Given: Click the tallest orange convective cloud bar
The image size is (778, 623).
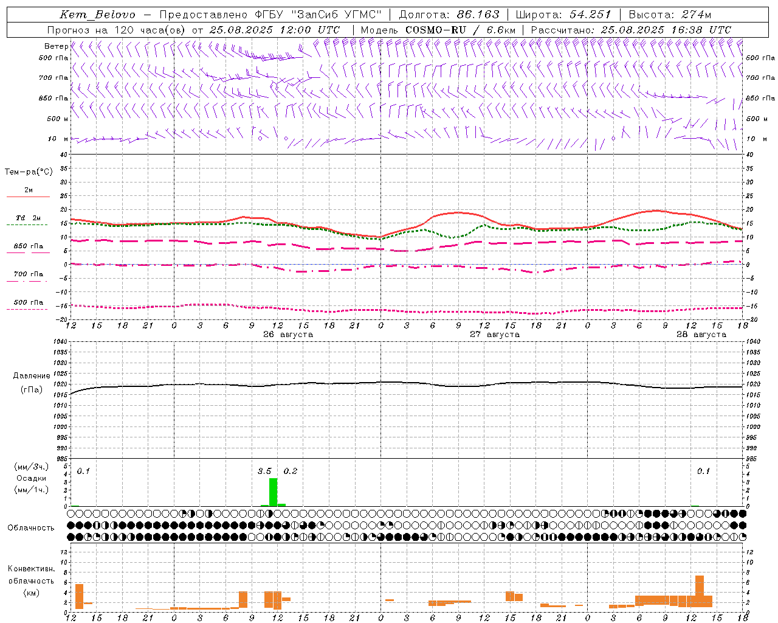Looking at the screenshot, I should 700,591.
